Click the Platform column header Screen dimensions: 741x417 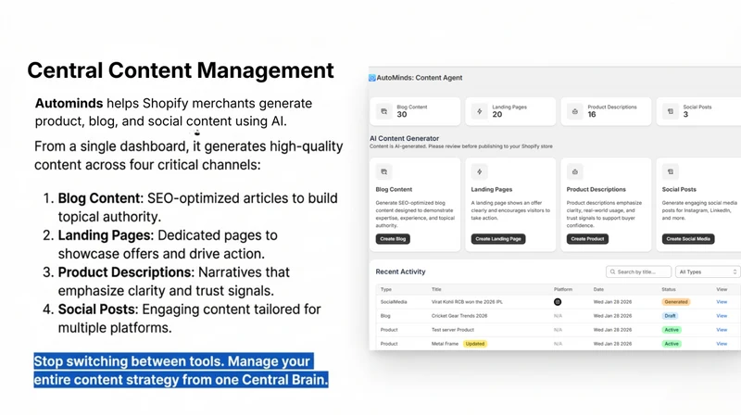coord(563,289)
